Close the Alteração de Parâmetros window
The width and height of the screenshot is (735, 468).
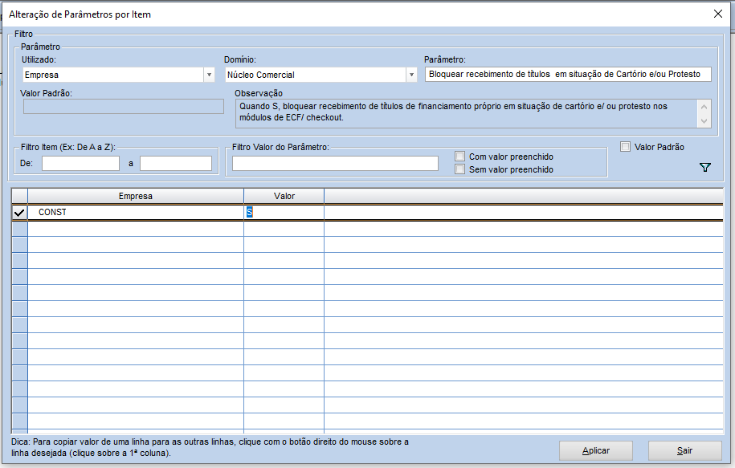717,14
